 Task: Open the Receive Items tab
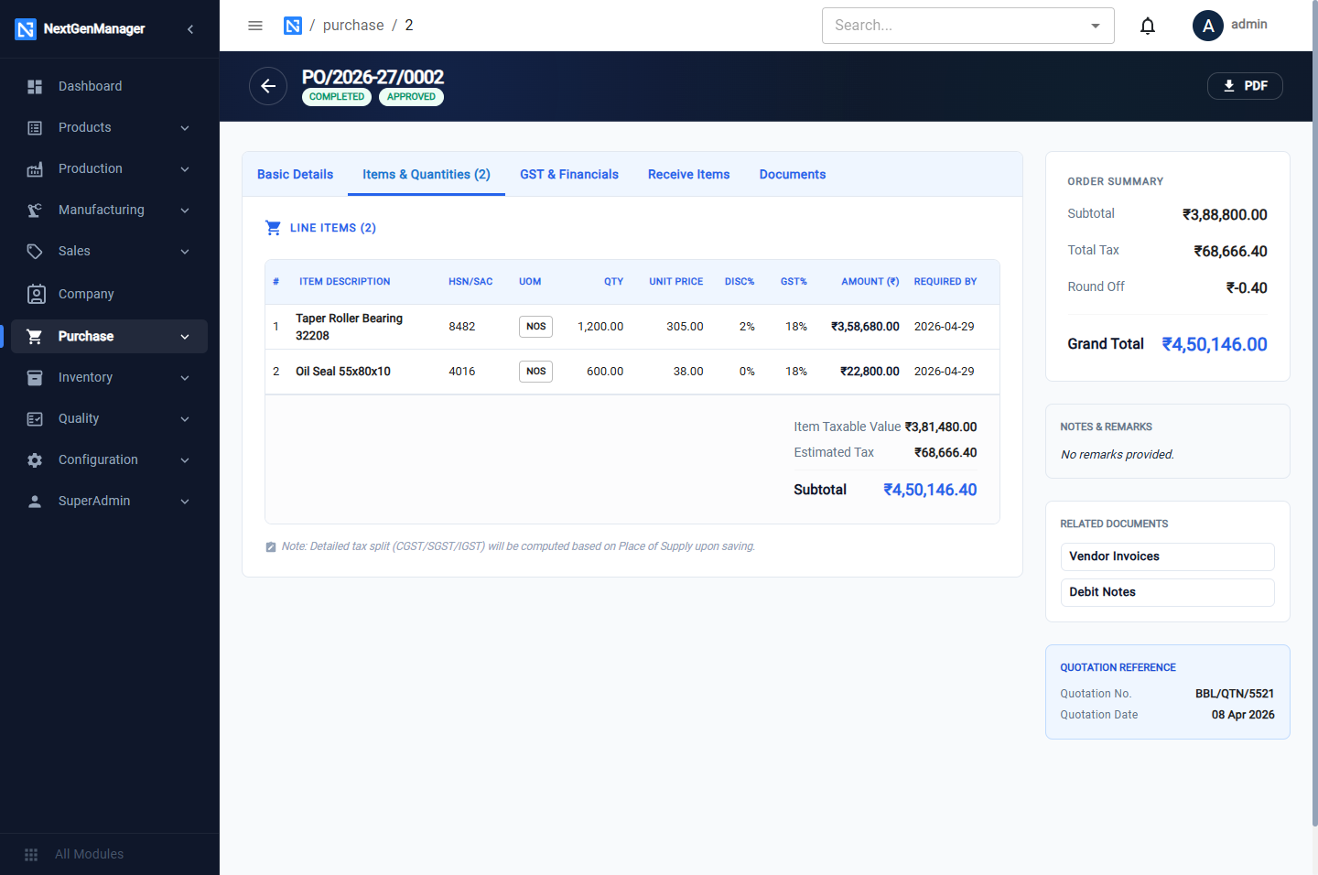pos(689,174)
